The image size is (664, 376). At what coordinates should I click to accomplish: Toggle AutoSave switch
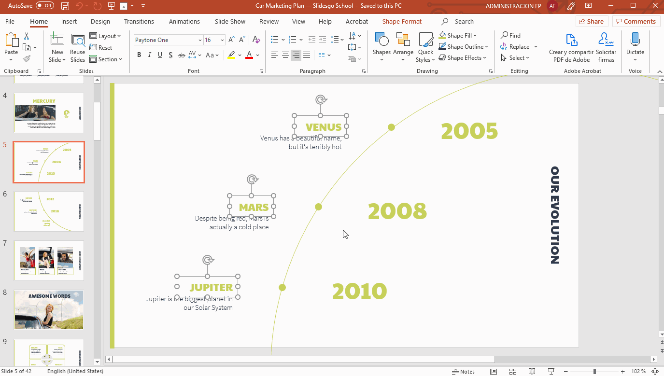(x=45, y=6)
